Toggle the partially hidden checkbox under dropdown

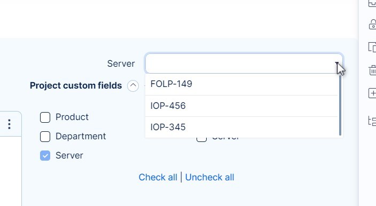201,140
